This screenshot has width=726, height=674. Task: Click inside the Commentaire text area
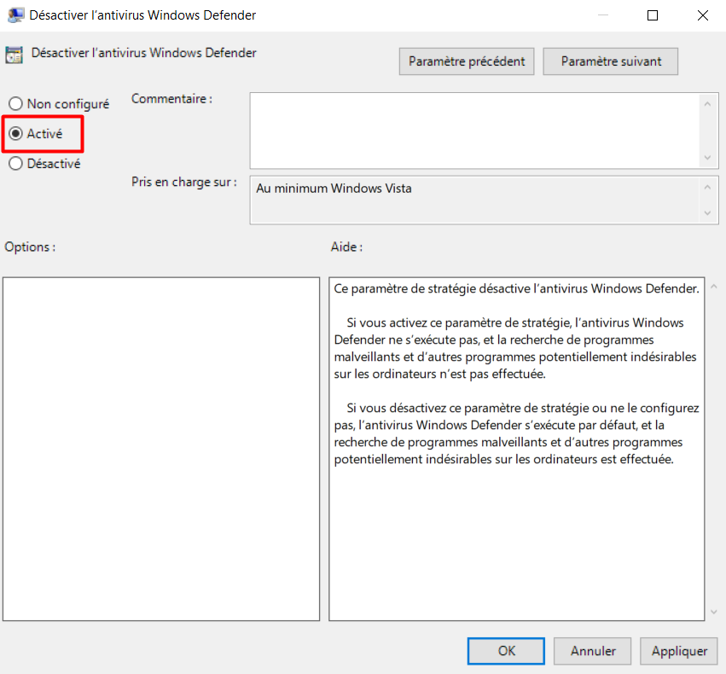(x=469, y=128)
